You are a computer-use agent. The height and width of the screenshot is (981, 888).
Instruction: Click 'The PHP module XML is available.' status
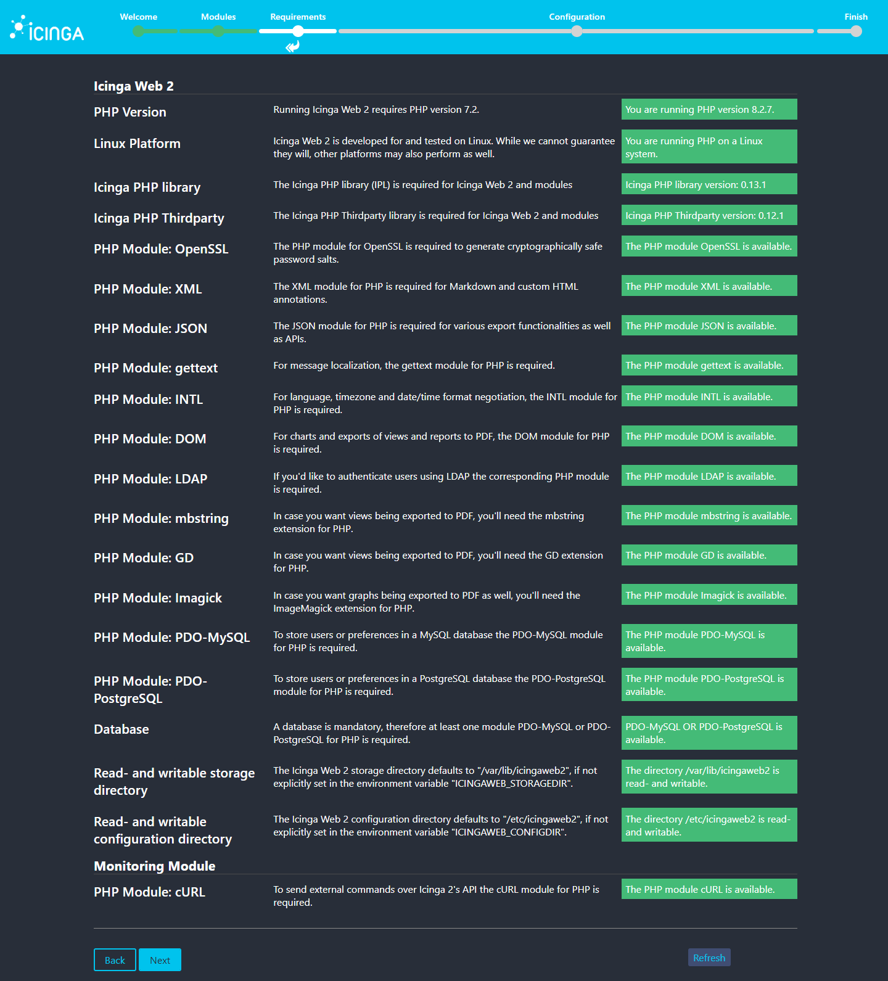(709, 285)
